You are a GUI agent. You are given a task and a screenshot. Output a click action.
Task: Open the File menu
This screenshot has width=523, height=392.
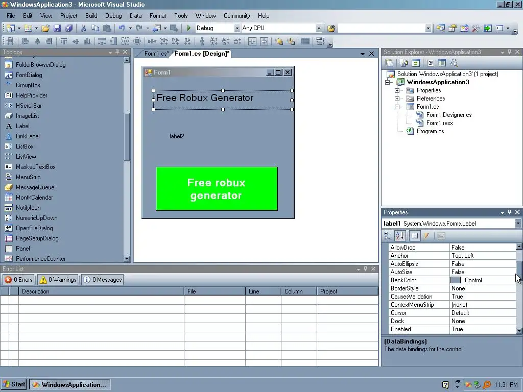pyautogui.click(x=11, y=16)
